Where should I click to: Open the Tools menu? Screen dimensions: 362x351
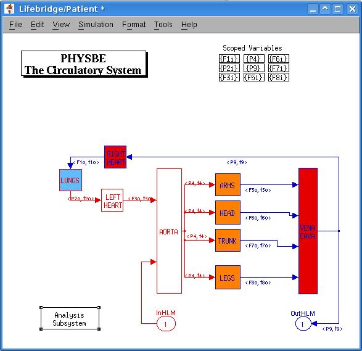163,25
